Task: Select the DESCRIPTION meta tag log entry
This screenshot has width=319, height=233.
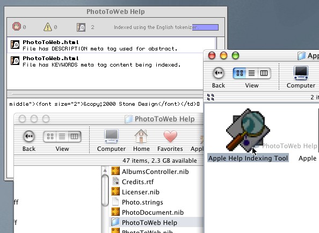Action: pos(111,45)
